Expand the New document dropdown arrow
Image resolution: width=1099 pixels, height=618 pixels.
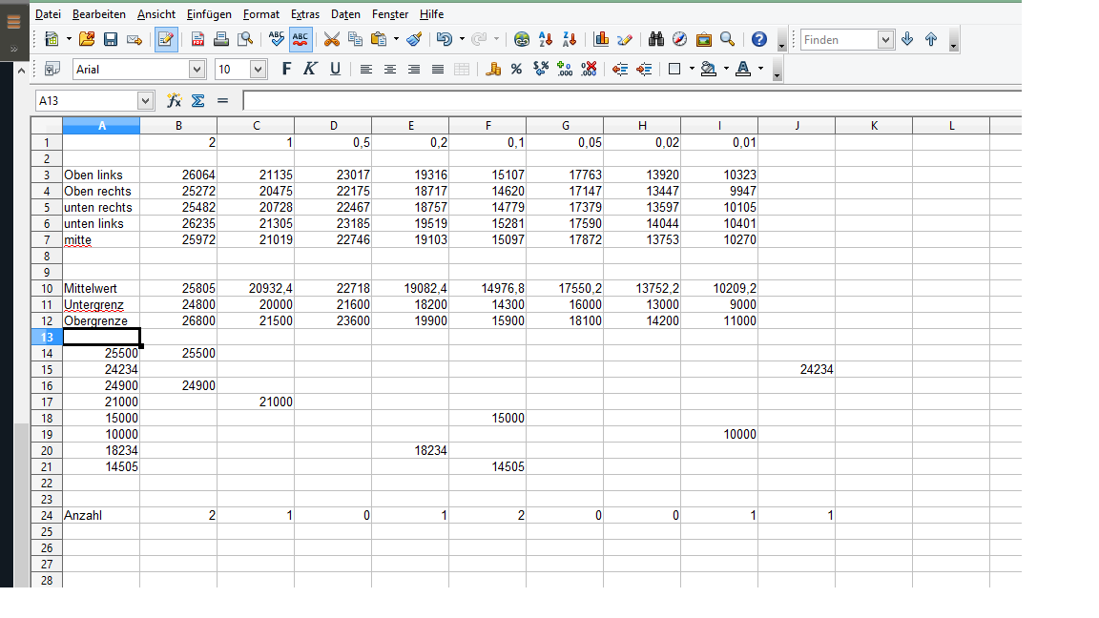69,39
